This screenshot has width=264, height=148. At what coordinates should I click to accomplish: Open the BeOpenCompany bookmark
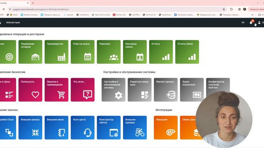pos(29,15)
